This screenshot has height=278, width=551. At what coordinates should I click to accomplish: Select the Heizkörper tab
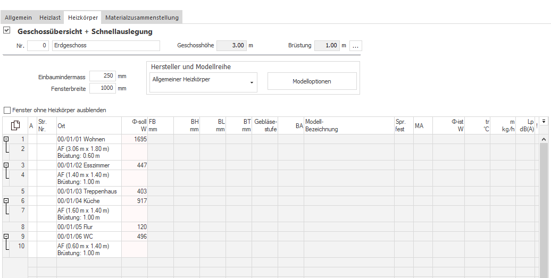pyautogui.click(x=83, y=18)
